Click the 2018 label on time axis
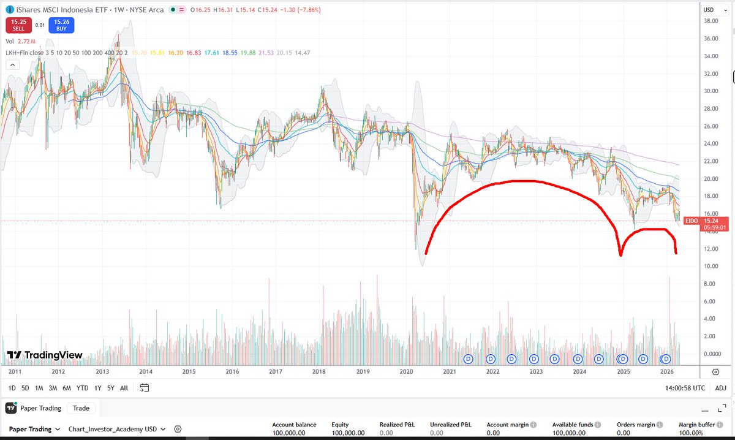This screenshot has width=735, height=440. (318, 372)
